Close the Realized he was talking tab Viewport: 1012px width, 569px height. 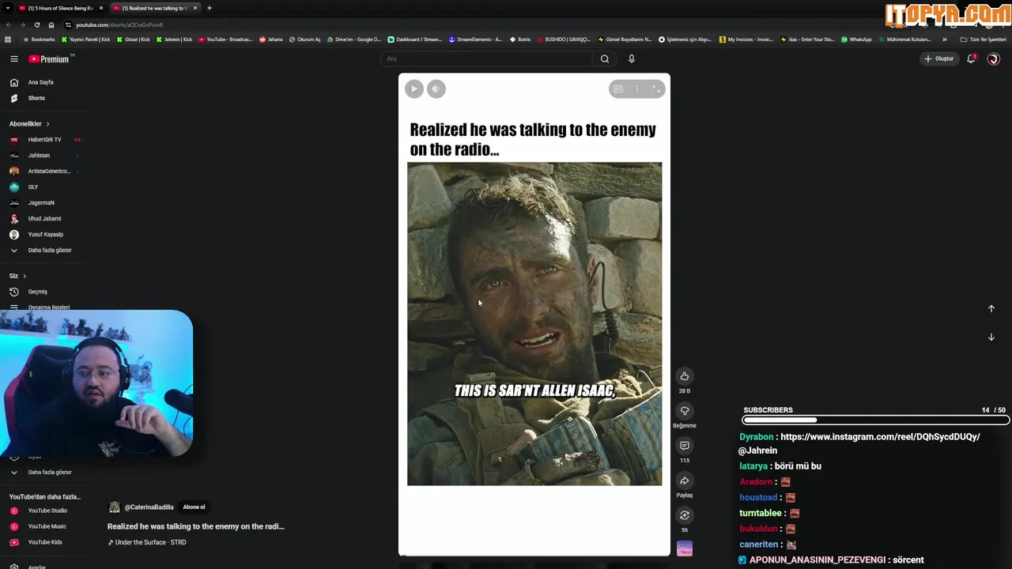(194, 8)
